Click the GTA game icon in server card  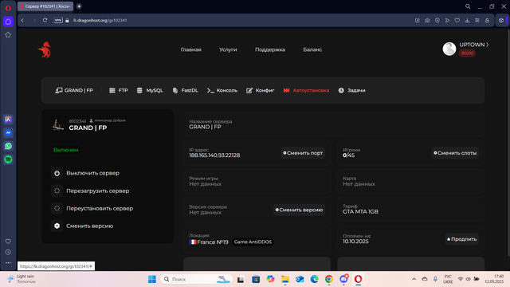(58, 125)
